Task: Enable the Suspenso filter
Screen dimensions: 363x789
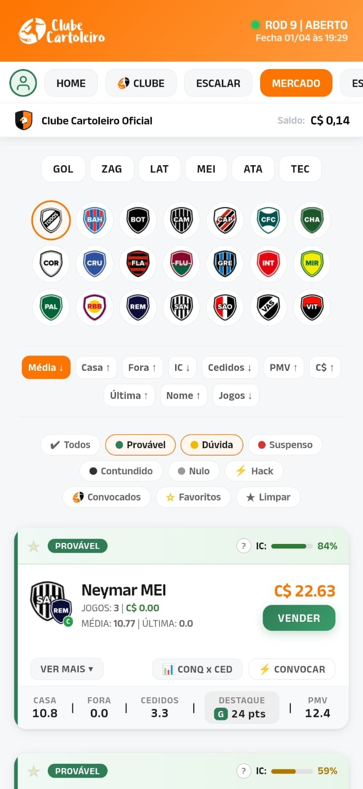Action: [x=285, y=444]
